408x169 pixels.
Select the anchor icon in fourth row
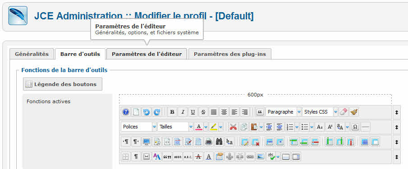(229, 157)
